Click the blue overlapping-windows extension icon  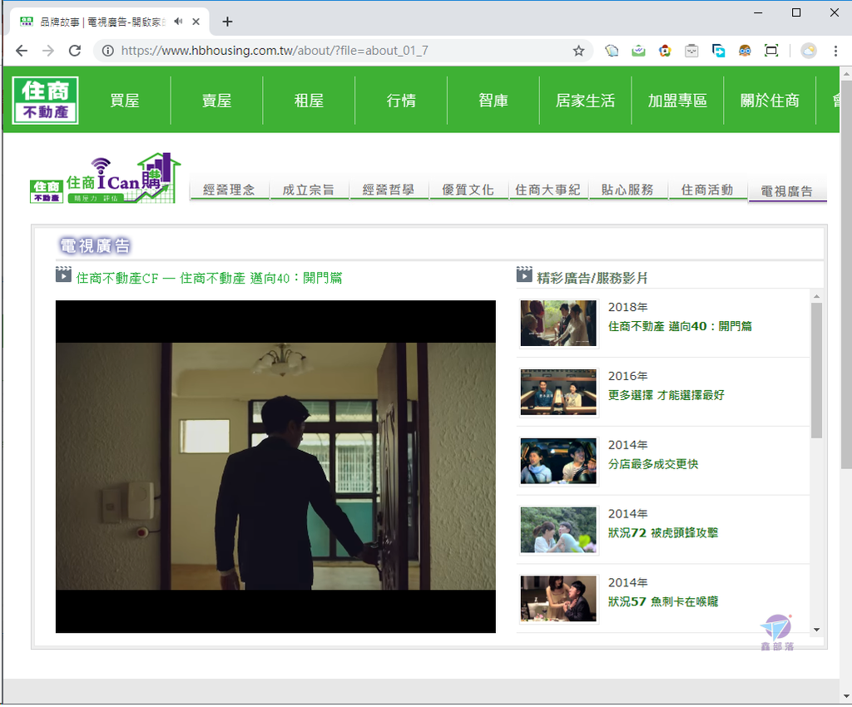[x=718, y=51]
